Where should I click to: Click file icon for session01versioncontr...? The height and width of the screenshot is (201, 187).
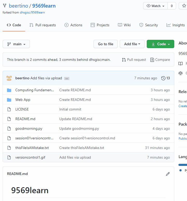pos(9,138)
